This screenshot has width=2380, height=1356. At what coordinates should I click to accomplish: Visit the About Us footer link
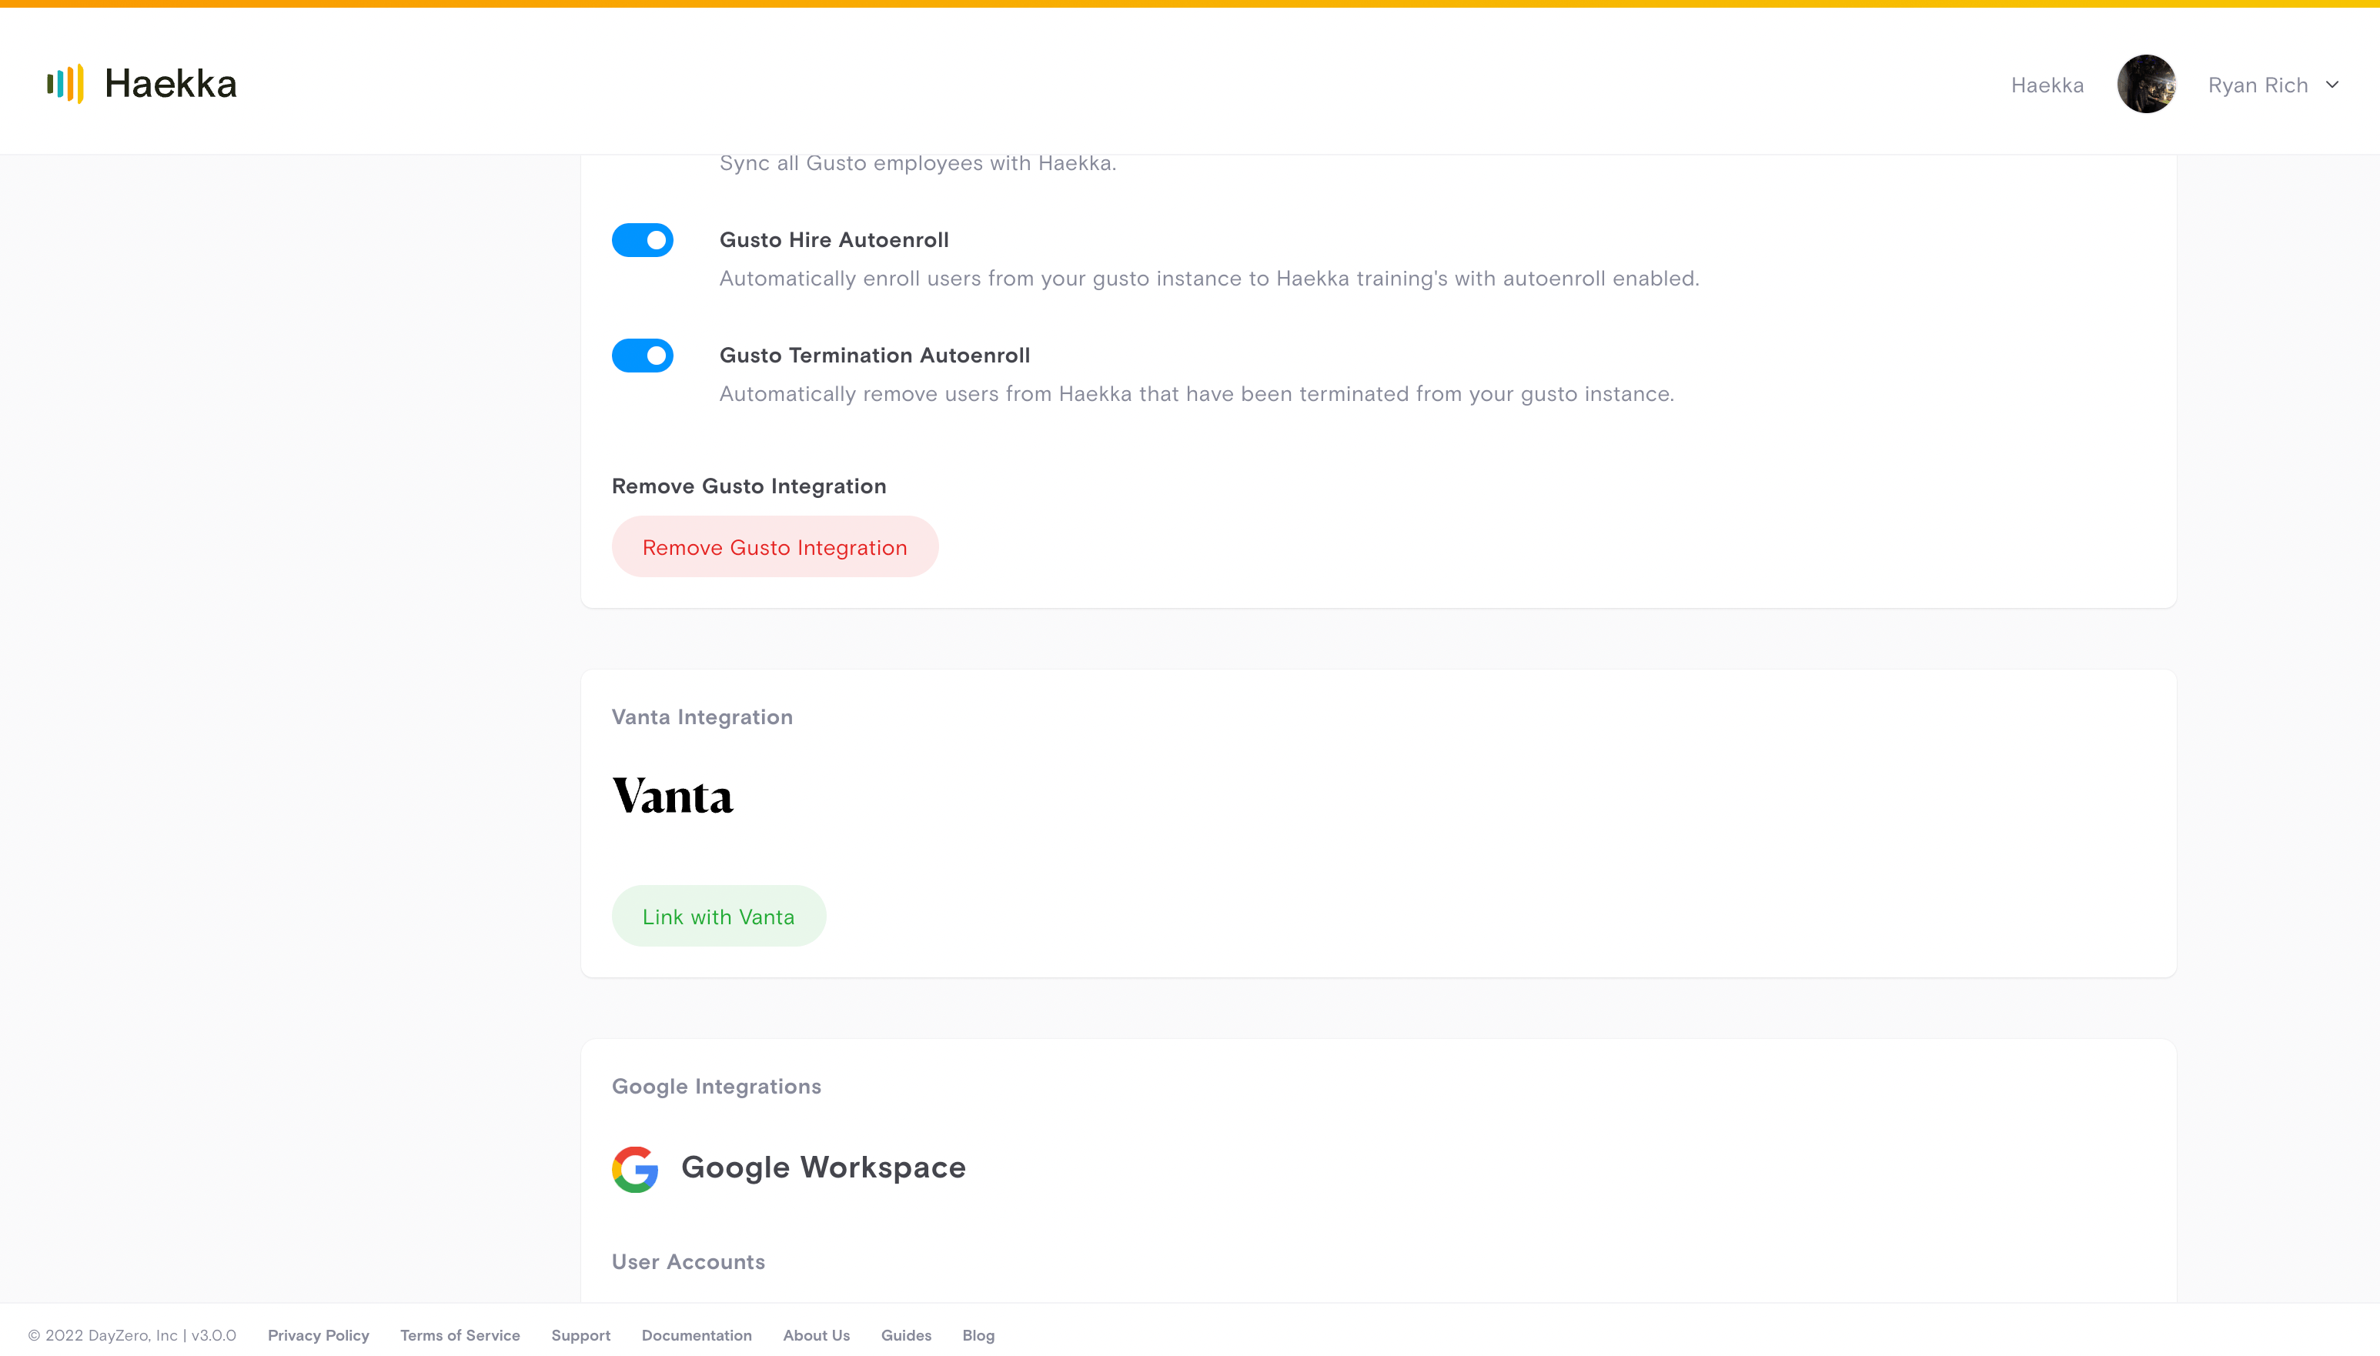pos(816,1335)
